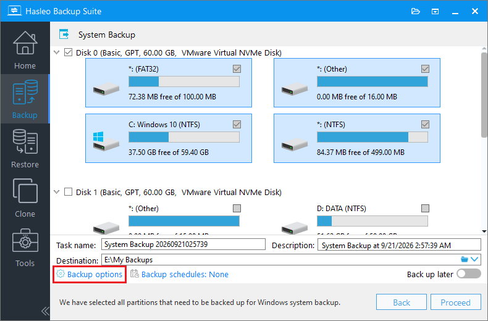
Task: Click the 499.00 MB NTFS partition drive icon
Action: pos(295,144)
